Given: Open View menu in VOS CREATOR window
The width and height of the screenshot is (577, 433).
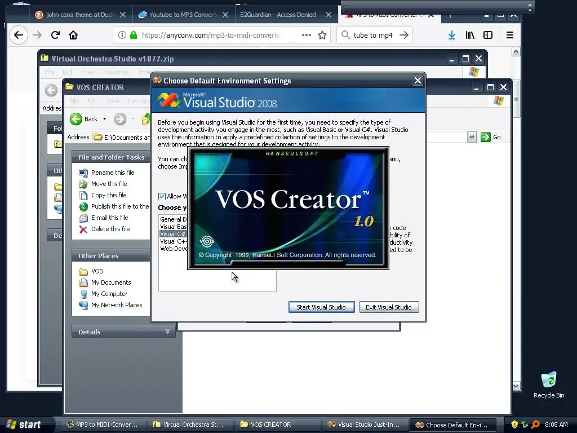Looking at the screenshot, I should (x=113, y=101).
